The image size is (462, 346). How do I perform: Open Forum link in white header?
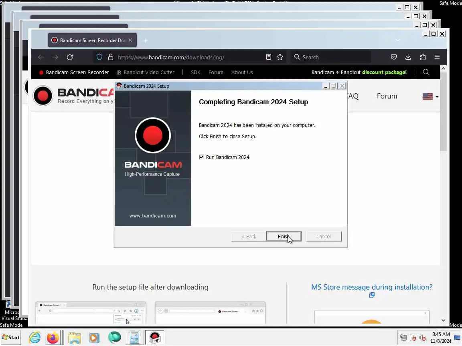[387, 96]
